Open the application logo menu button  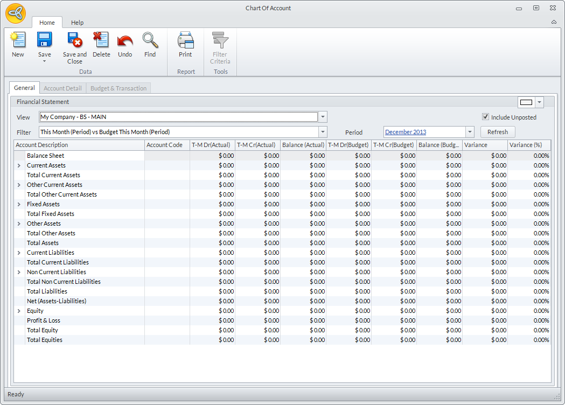tap(16, 13)
